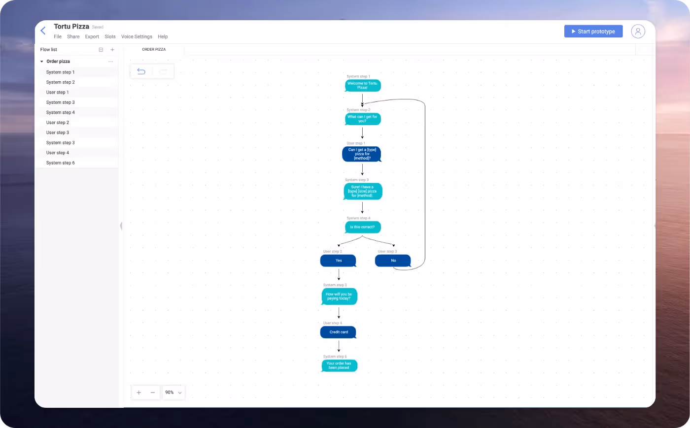The image size is (690, 428).
Task: Open the 90% zoom level dropdown
Action: [173, 393]
